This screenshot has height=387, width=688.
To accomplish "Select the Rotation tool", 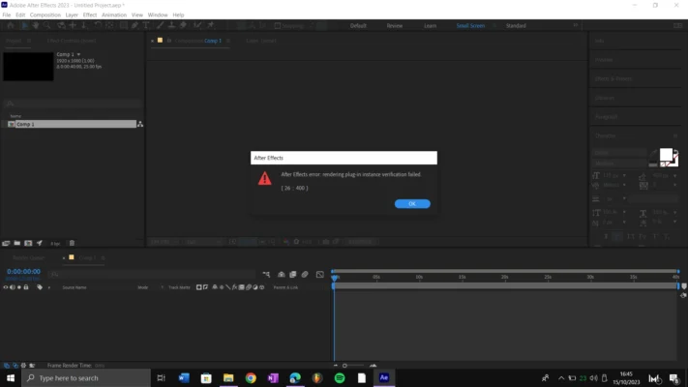I will coord(98,25).
